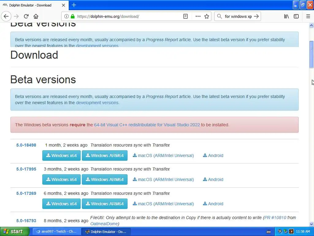Screen dimensions: 314x236
Task: Click the network tray icon with green arrow
Action: (285, 232)
